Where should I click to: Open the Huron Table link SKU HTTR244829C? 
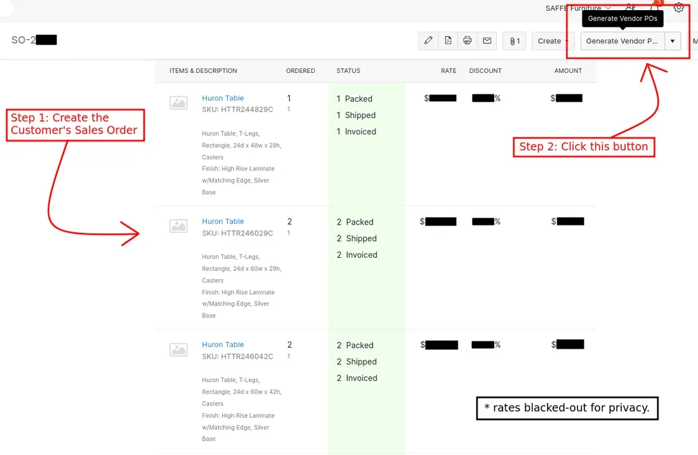coord(223,98)
